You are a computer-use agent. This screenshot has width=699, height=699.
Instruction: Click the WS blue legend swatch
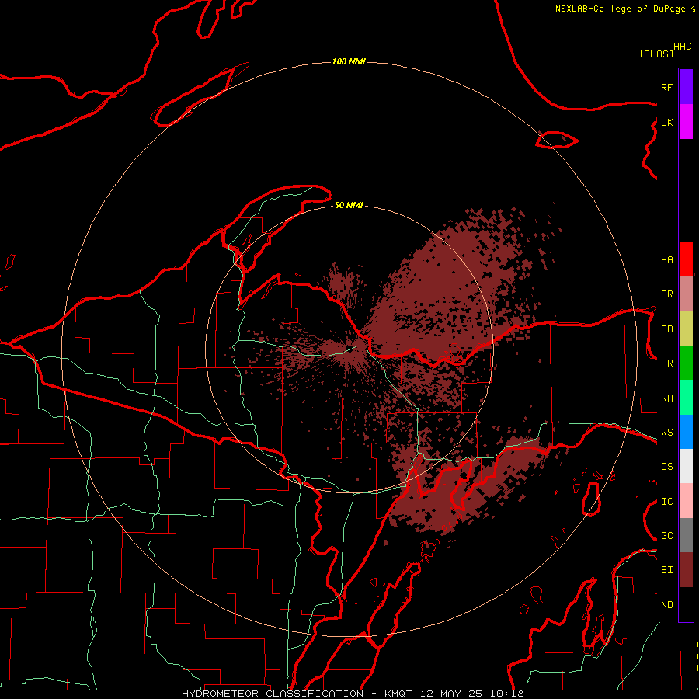coord(686,432)
